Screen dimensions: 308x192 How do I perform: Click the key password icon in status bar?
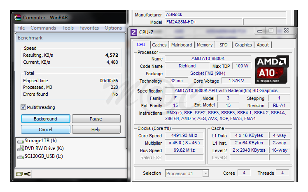click(27, 174)
